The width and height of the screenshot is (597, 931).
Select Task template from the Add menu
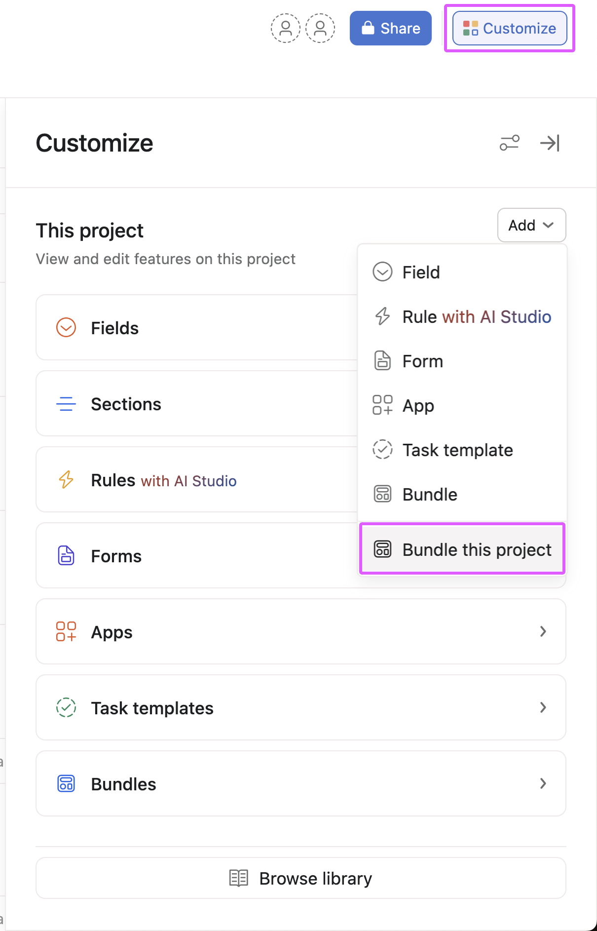457,450
